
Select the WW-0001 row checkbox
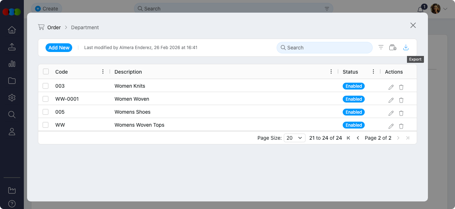pyautogui.click(x=45, y=99)
